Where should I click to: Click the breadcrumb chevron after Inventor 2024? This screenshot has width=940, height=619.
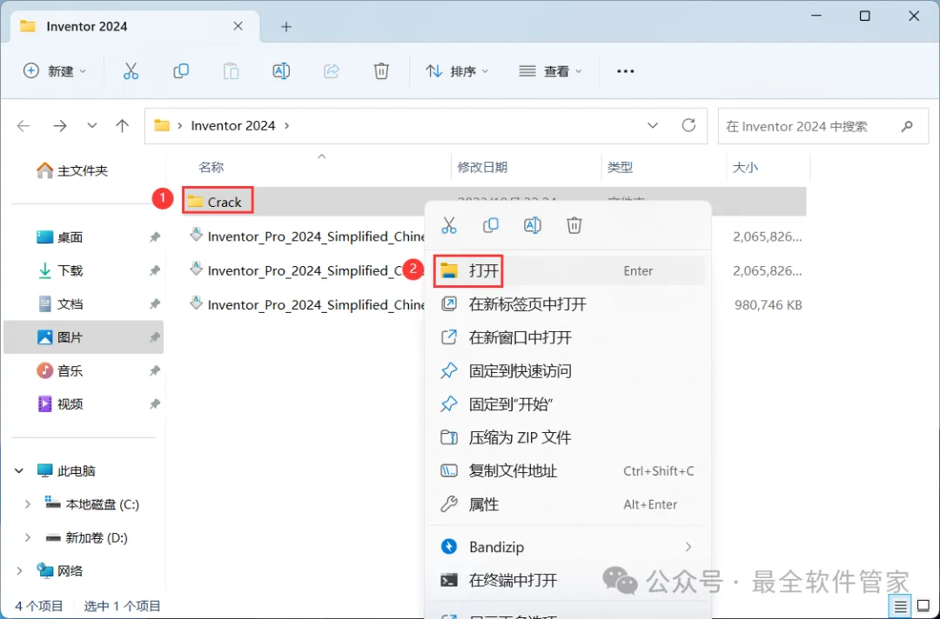(286, 126)
